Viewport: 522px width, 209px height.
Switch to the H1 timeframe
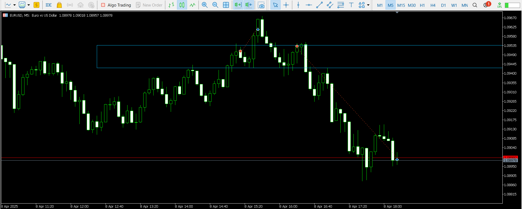(422, 5)
